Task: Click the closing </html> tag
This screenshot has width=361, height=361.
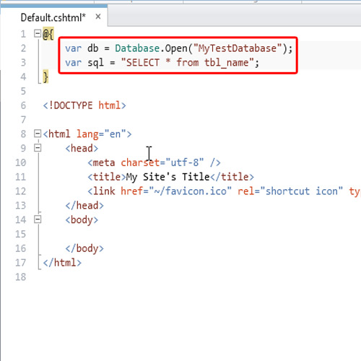Action: point(62,263)
